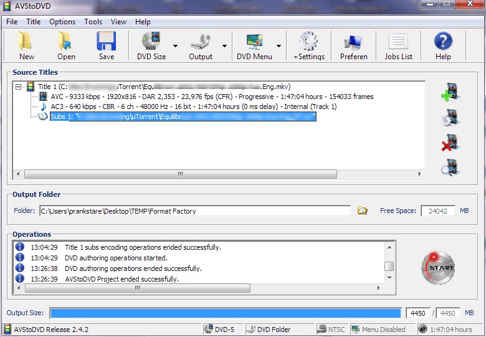This screenshot has width=486, height=337.
Task: Collapse the Title 1 tree node
Action: (x=18, y=87)
